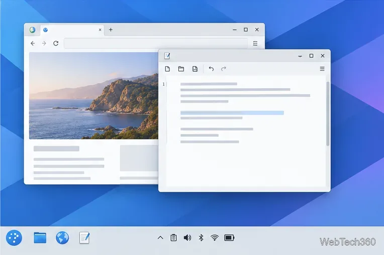Click the text editor's title bar app icon
384x255 pixels.
(x=167, y=56)
